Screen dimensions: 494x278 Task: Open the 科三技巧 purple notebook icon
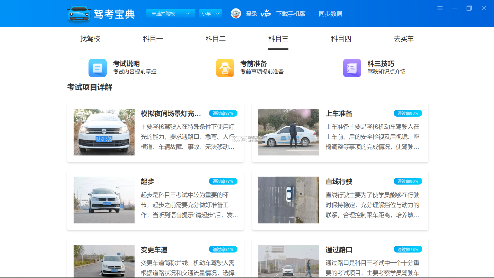pyautogui.click(x=352, y=68)
